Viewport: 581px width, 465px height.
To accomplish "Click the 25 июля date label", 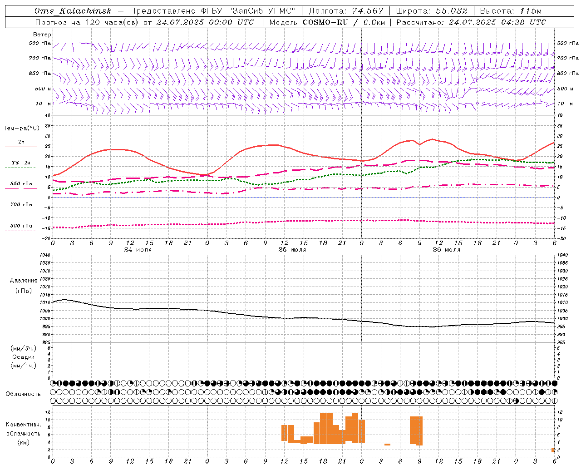I will coord(292,250).
